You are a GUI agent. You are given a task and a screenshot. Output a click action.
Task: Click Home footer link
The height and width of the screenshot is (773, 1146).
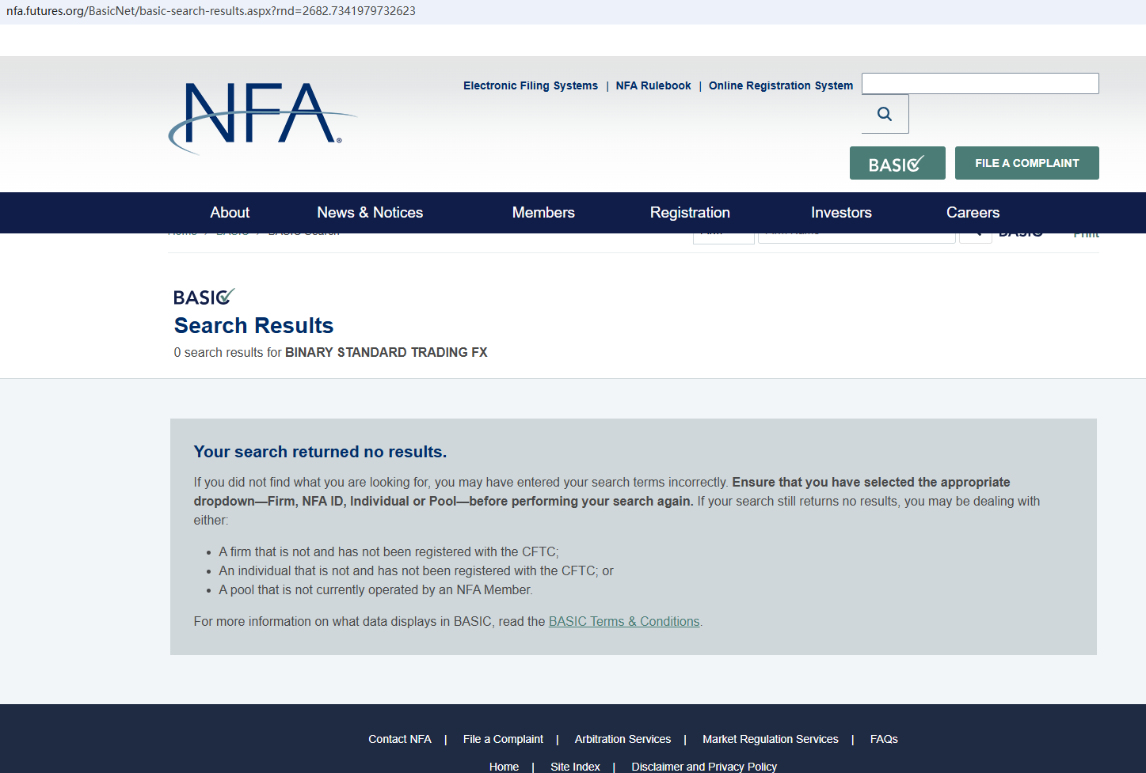(504, 767)
